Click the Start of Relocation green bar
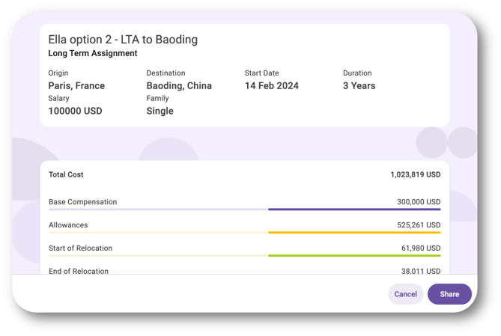501x336 pixels. coord(354,255)
